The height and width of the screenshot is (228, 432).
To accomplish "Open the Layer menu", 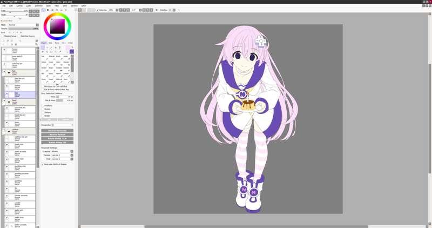I will click(29, 5).
